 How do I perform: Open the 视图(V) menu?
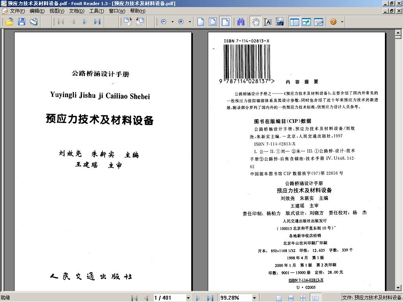(57, 11)
